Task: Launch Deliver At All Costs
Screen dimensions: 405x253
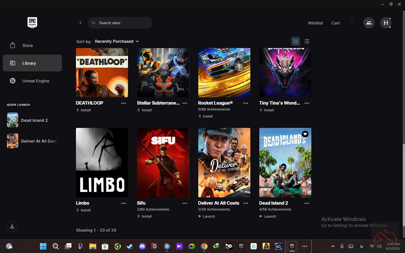Action: point(207,216)
